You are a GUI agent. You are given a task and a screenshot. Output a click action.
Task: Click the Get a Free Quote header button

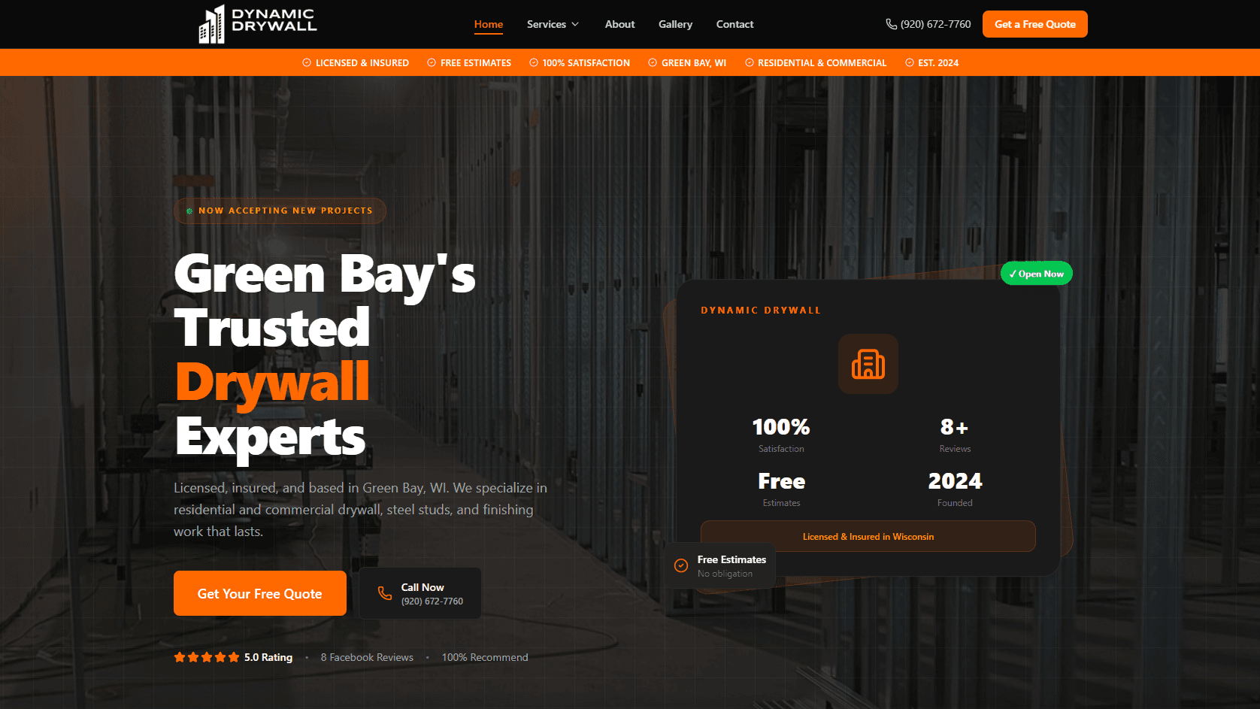point(1034,23)
